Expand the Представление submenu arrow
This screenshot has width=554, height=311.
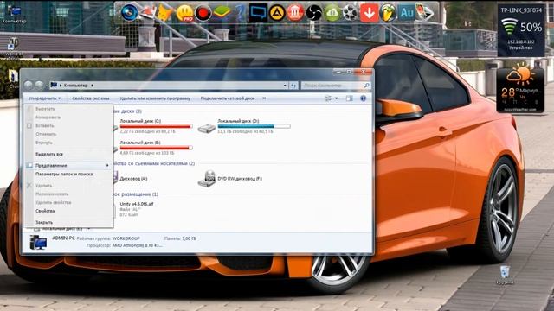click(107, 165)
